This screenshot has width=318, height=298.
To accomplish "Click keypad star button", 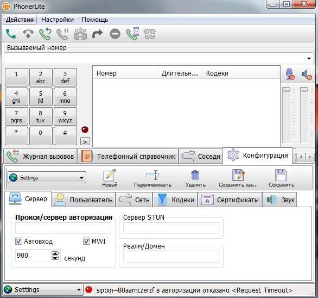I will coord(16,135).
